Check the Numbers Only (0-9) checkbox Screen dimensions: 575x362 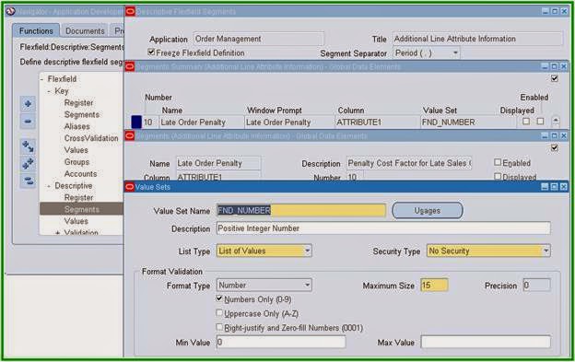[219, 298]
